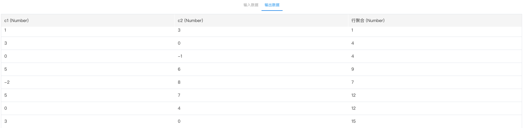Click the 行聚合 cell showing 15
Viewport: 523px width, 128px height.
pyautogui.click(x=435, y=121)
